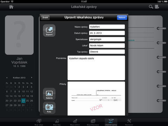The width and height of the screenshot is (168, 126).
Task: Open the attached report thumbnail
Action: click(x=96, y=99)
